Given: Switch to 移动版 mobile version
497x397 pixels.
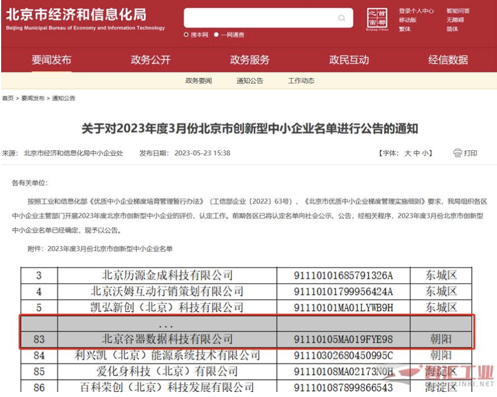Looking at the screenshot, I should (x=408, y=20).
